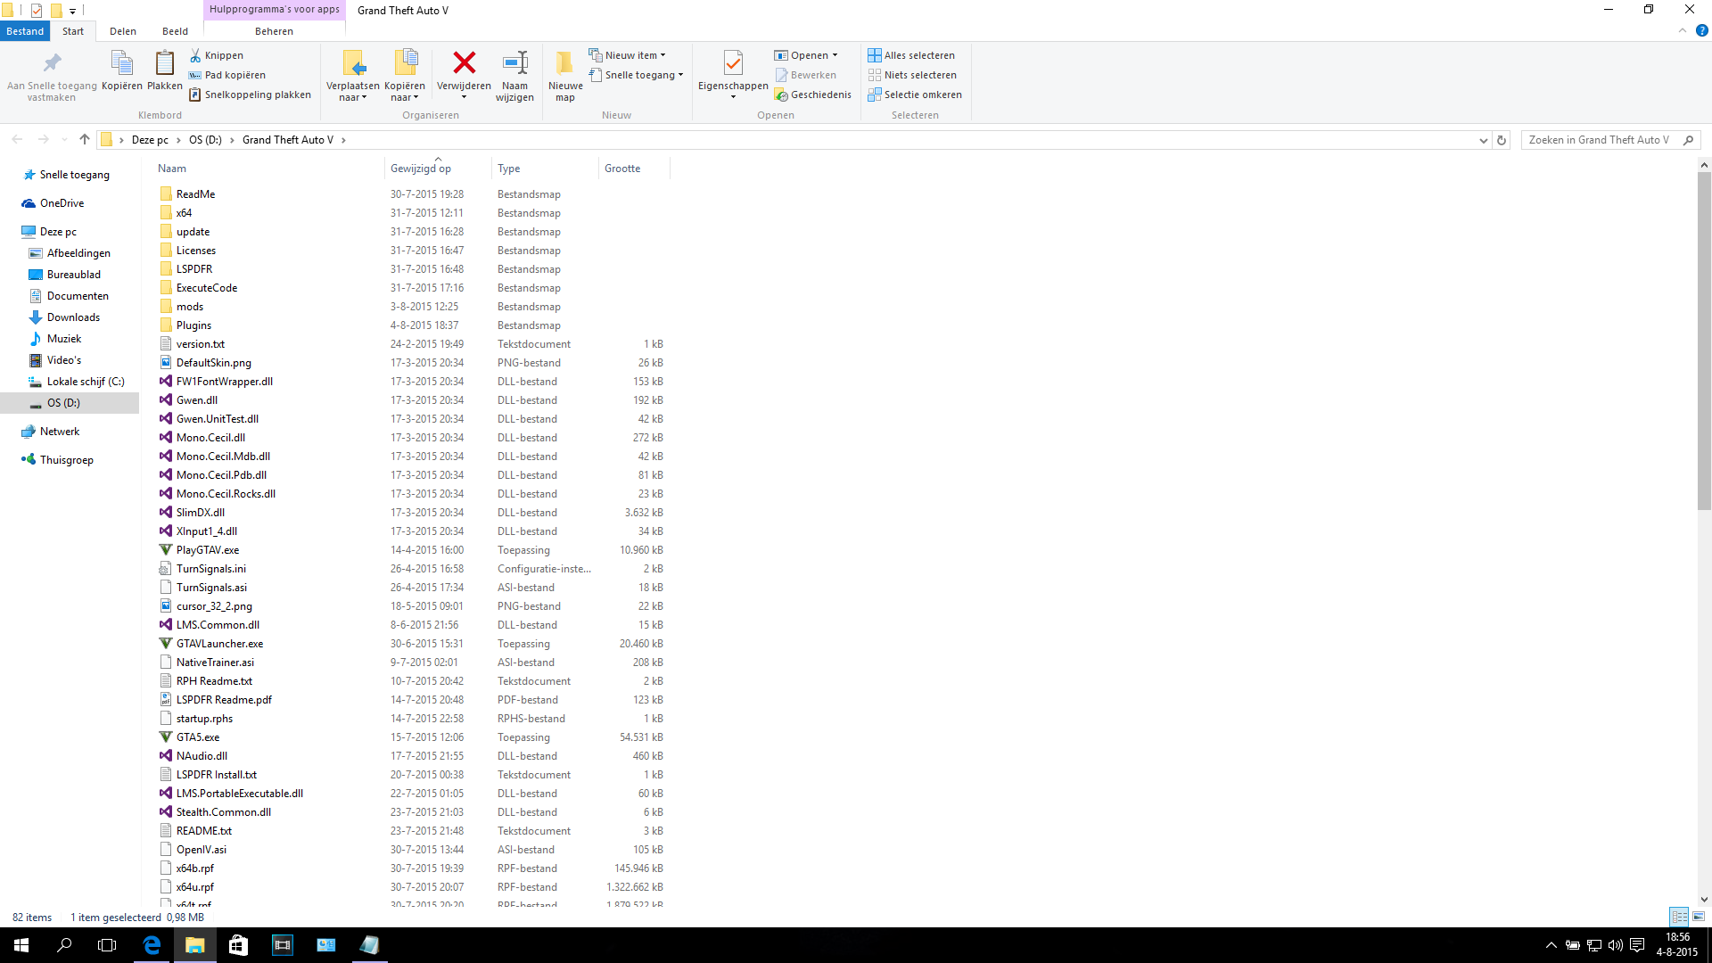Open Eigenschappen properties icon

coord(733,63)
